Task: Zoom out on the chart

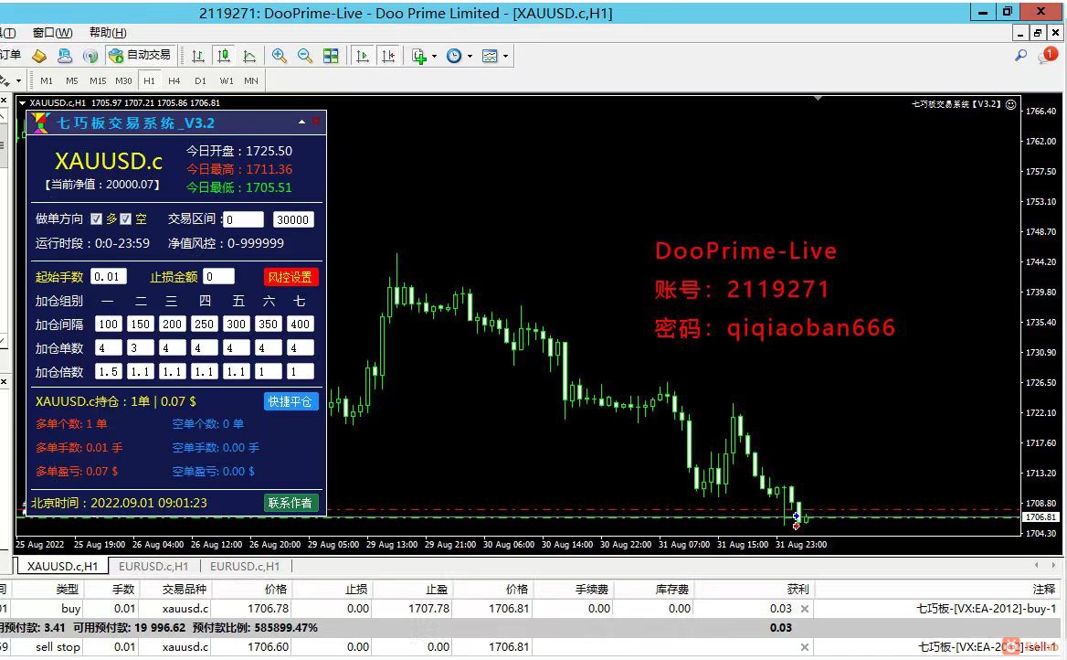Action: [x=305, y=56]
